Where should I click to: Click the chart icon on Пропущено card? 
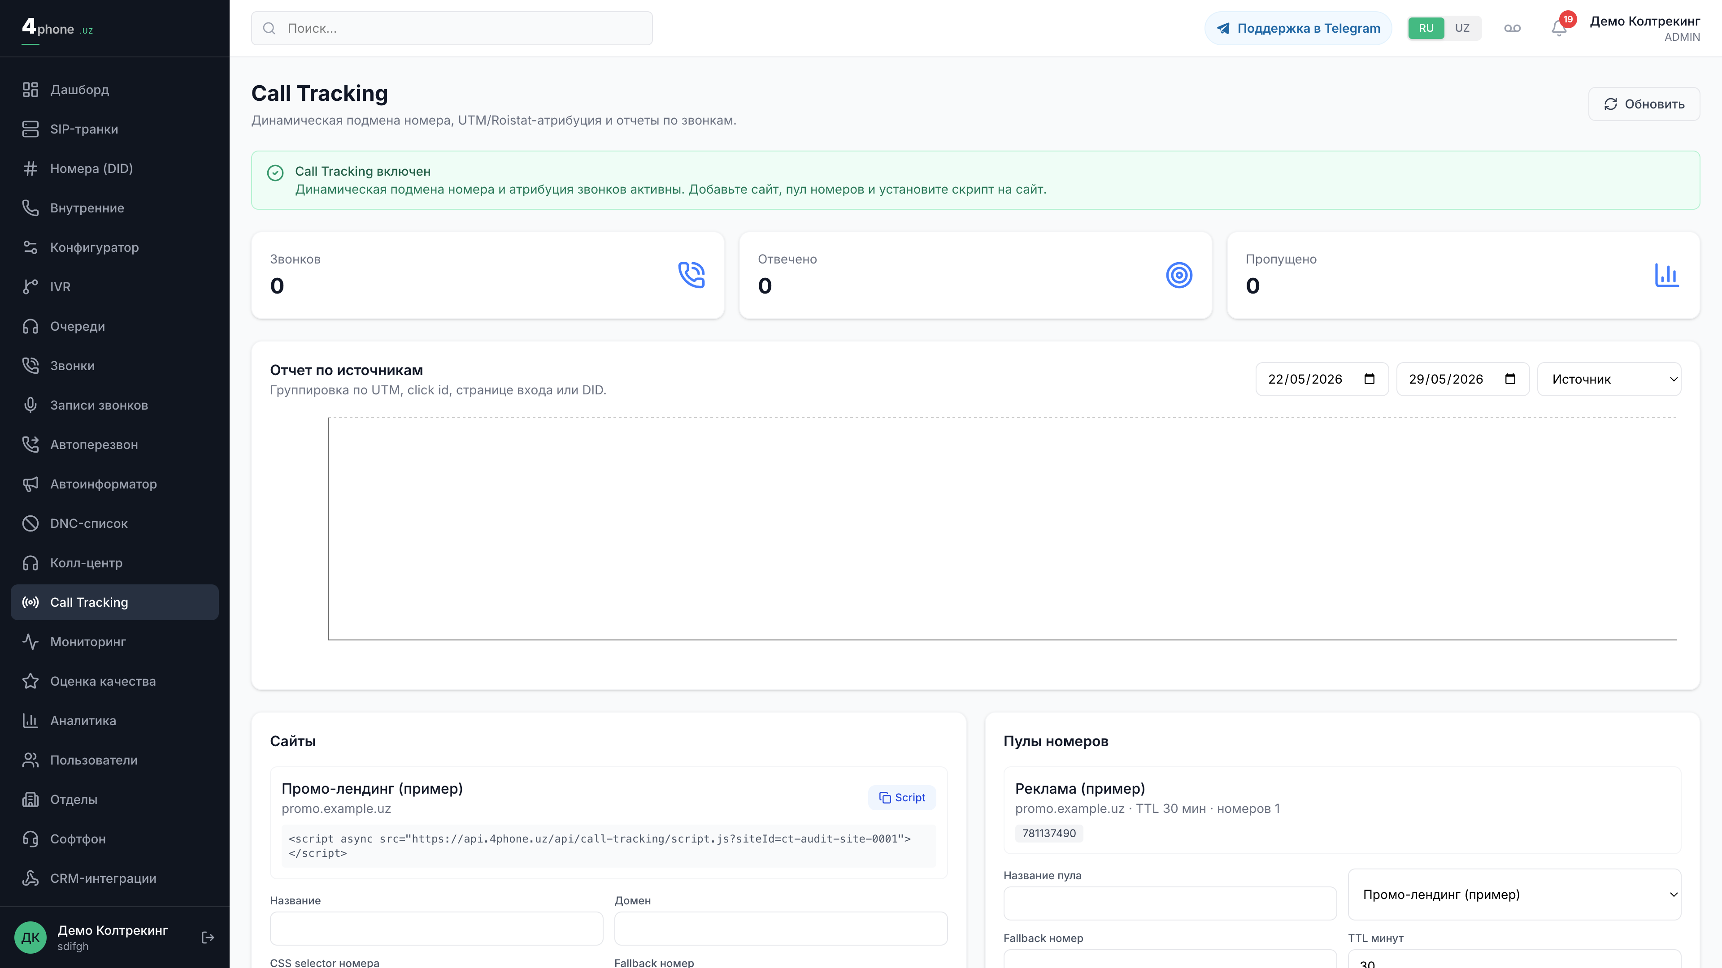[x=1666, y=275]
